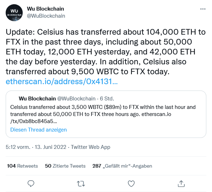Click the quoted tweet author Wu Blockchain
Image resolution: width=212 pixels, height=192 pixels.
click(x=37, y=99)
